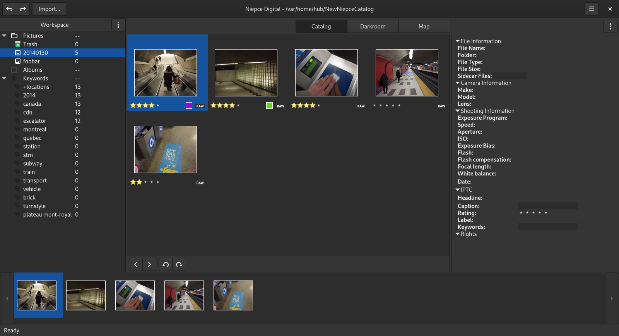Viewport: 619px width, 336px height.
Task: Click the Caption input field
Action: [548, 206]
